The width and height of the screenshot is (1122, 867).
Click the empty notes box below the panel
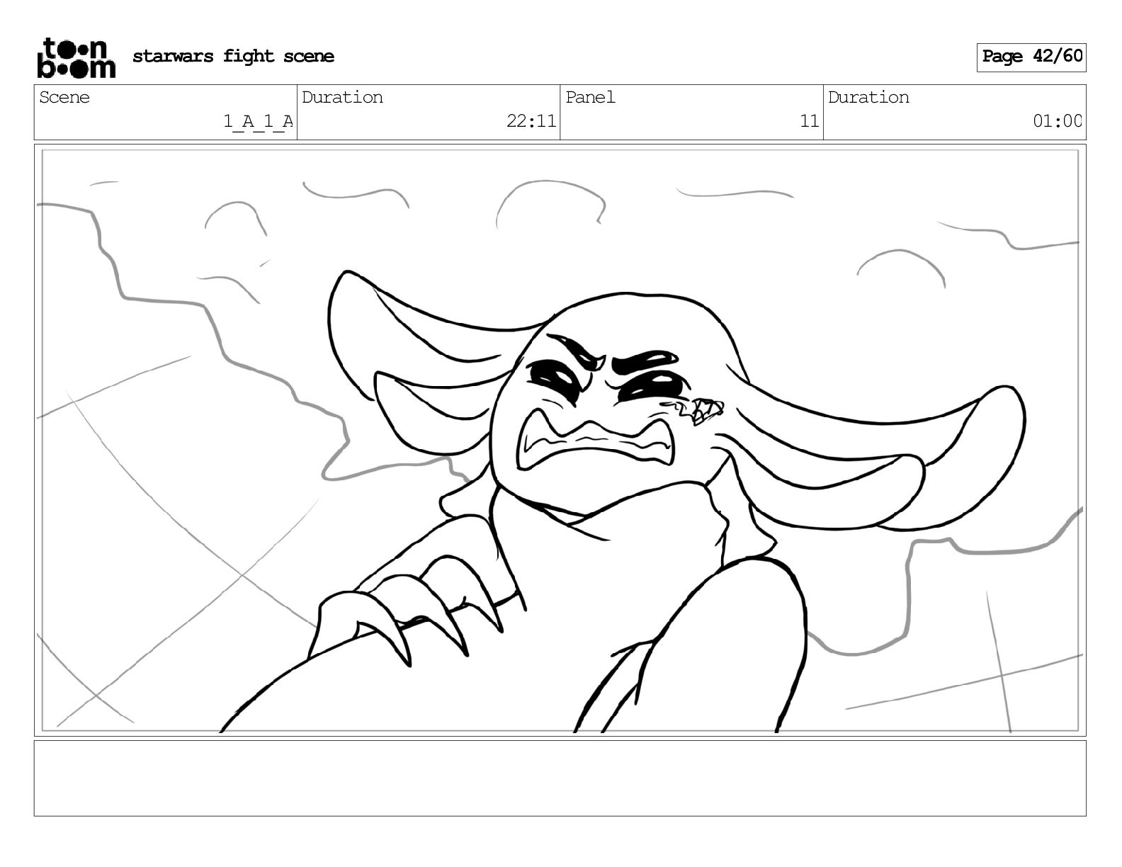click(560, 778)
